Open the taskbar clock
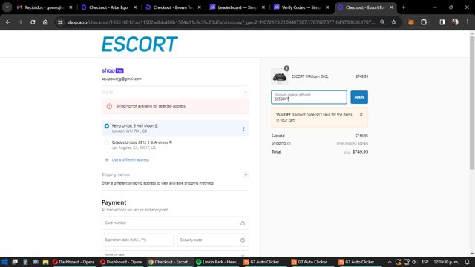 pyautogui.click(x=446, y=262)
